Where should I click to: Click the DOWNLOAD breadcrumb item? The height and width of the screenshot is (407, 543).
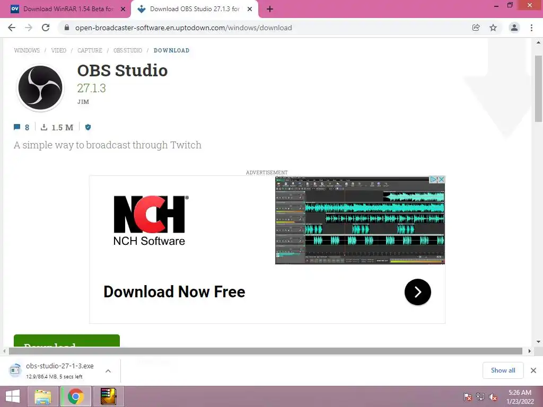[171, 50]
